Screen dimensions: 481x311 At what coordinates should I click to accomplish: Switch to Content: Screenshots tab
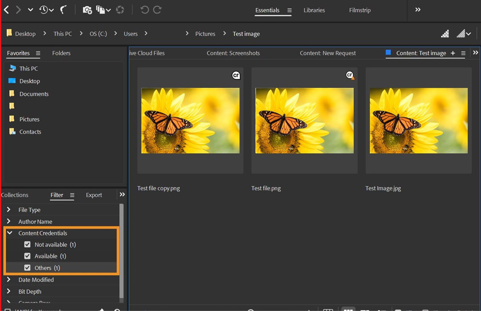click(233, 53)
